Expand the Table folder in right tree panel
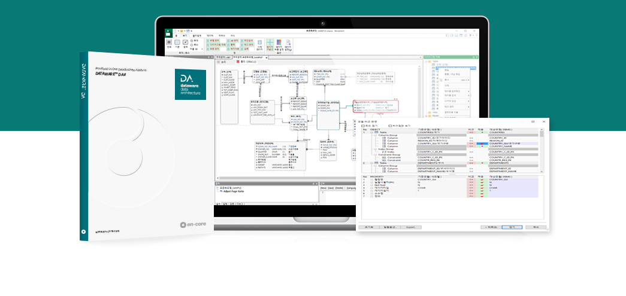This screenshot has height=296, width=626. click(x=426, y=60)
